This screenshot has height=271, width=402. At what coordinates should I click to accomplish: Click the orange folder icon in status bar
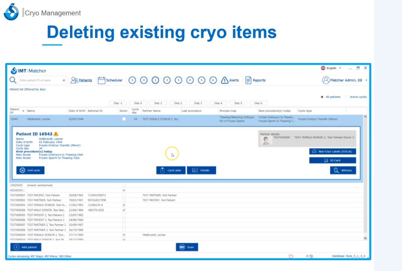pyautogui.click(x=291, y=256)
